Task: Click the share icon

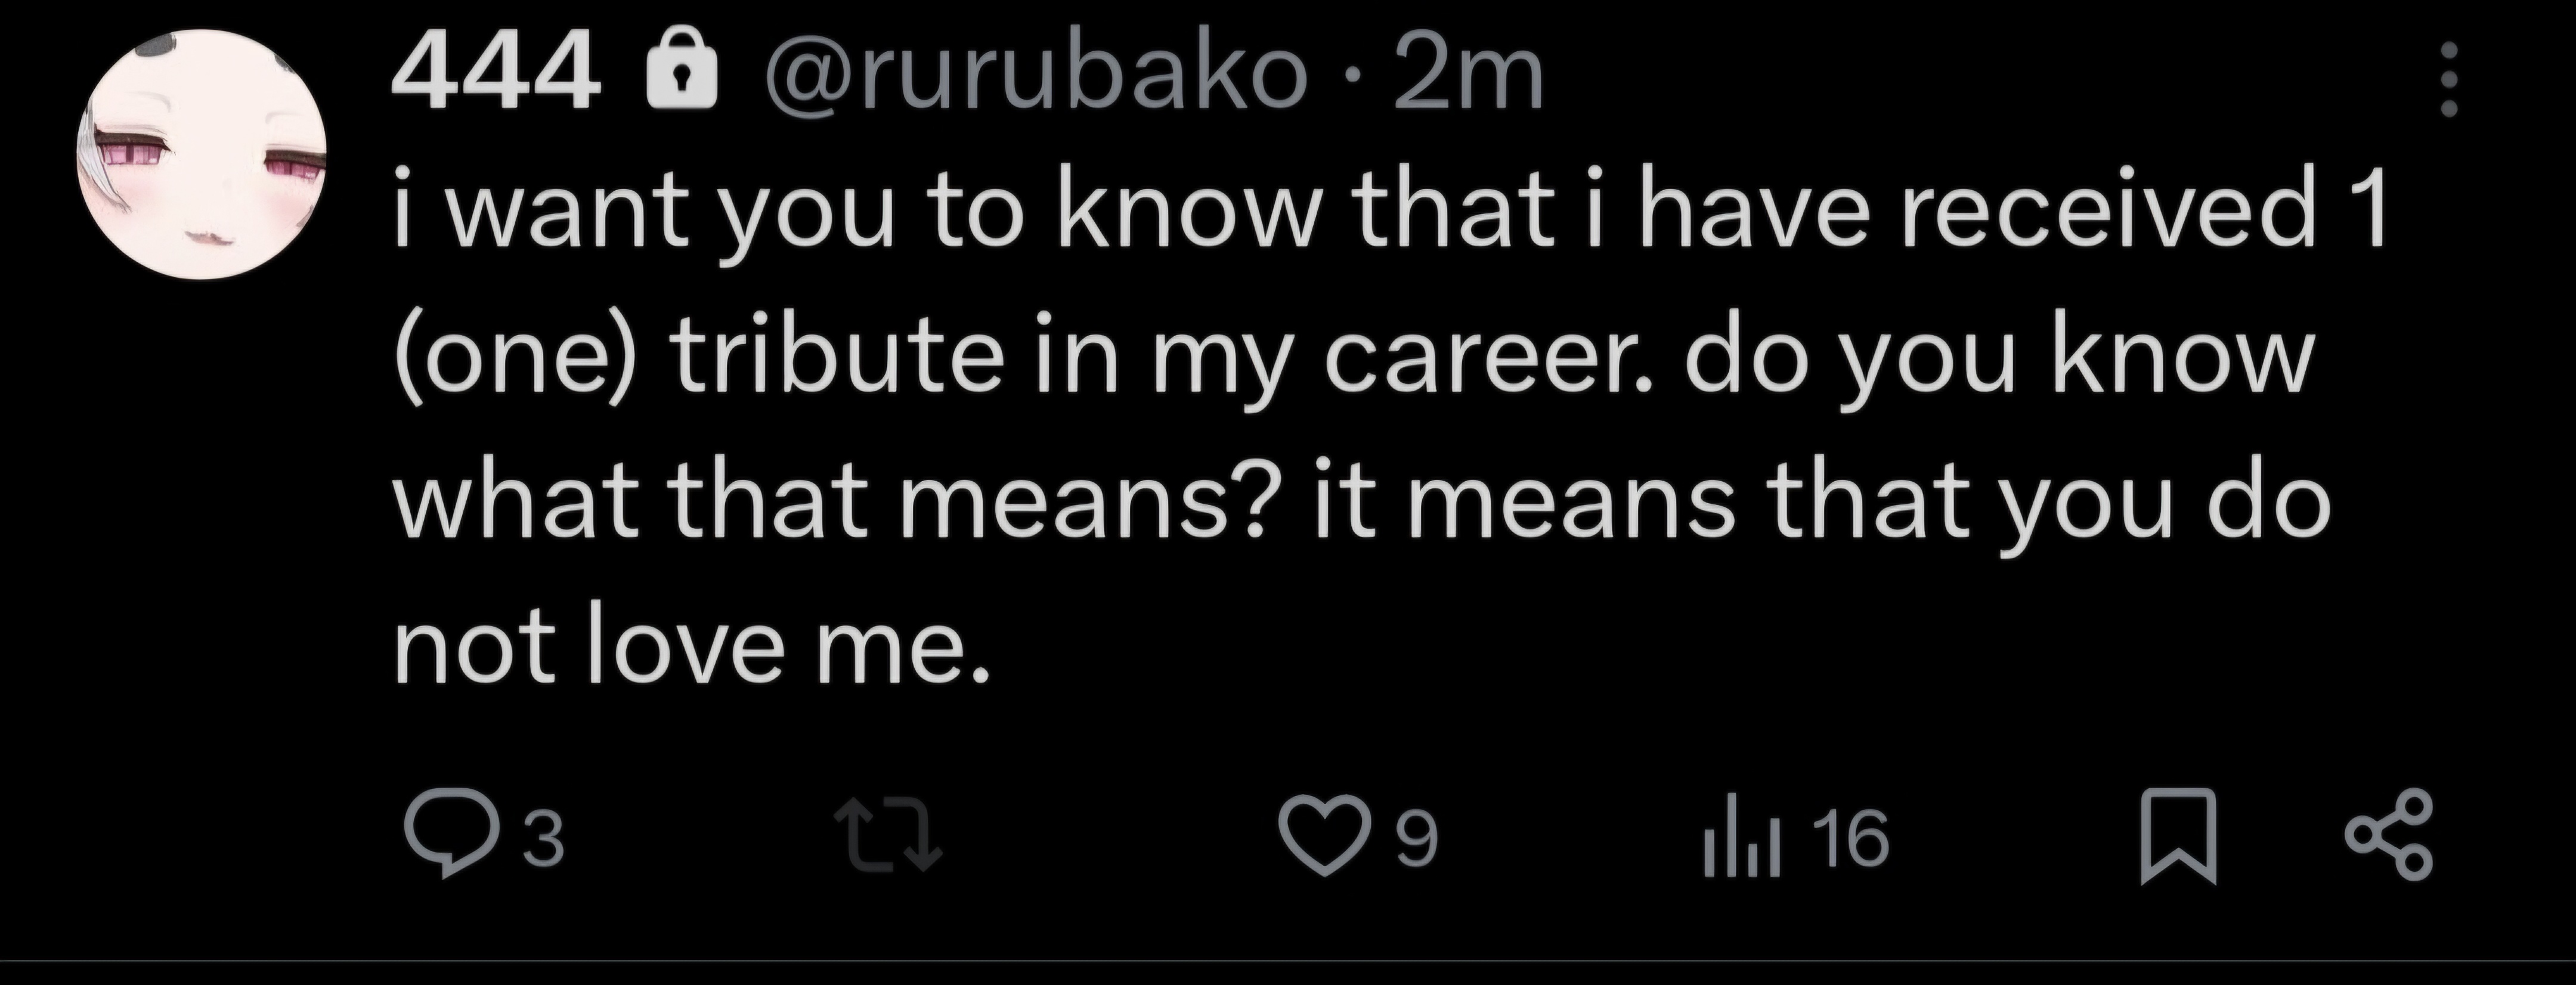Action: [x=2389, y=835]
